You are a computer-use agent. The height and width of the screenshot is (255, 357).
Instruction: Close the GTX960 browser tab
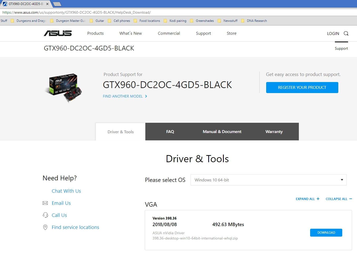tap(47, 4)
